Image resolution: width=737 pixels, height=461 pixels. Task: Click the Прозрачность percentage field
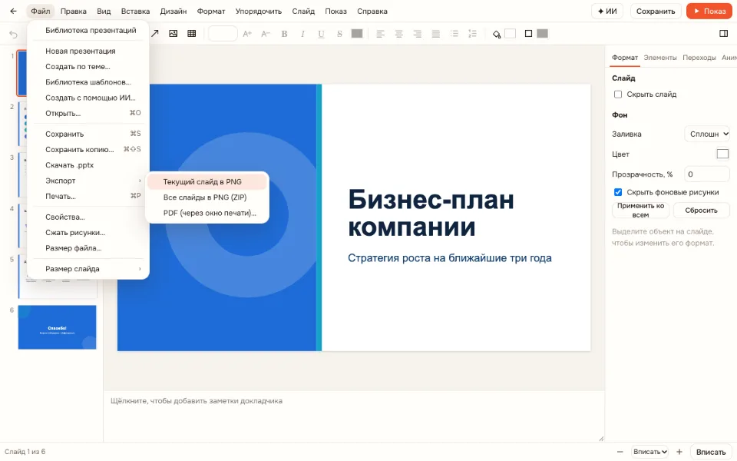tap(707, 174)
